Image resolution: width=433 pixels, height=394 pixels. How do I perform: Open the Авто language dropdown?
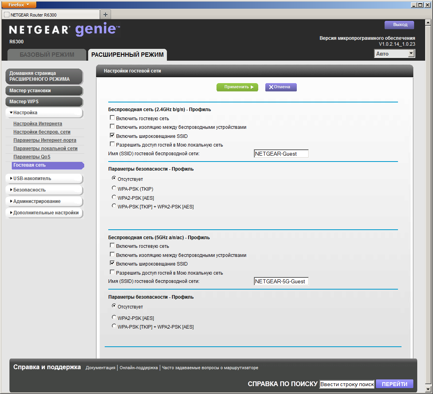pyautogui.click(x=394, y=54)
